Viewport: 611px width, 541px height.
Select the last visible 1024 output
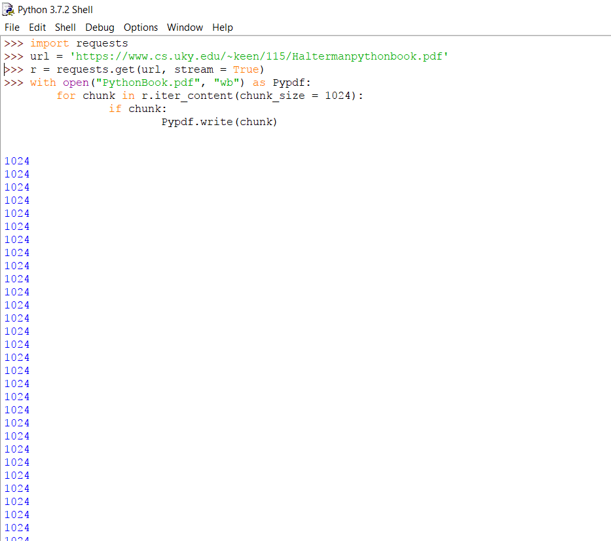coord(16,528)
